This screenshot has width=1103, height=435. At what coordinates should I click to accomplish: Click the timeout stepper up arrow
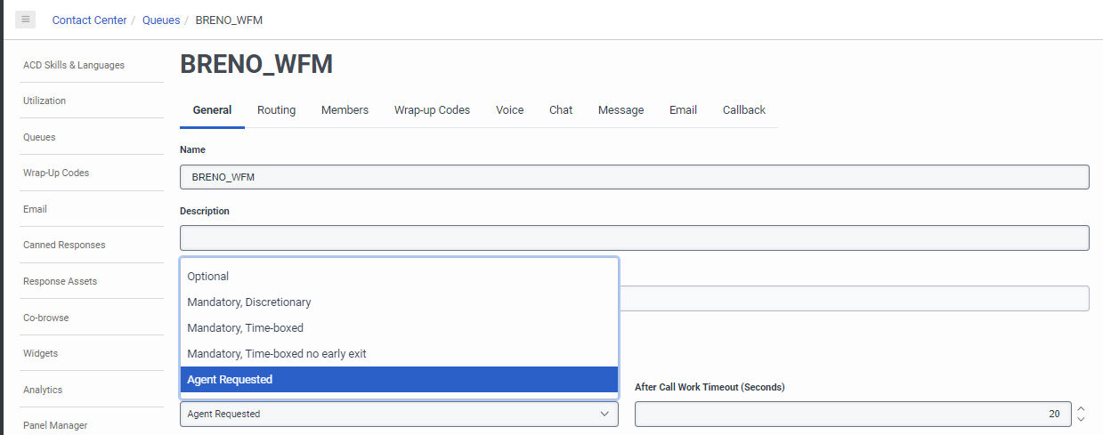tap(1081, 409)
